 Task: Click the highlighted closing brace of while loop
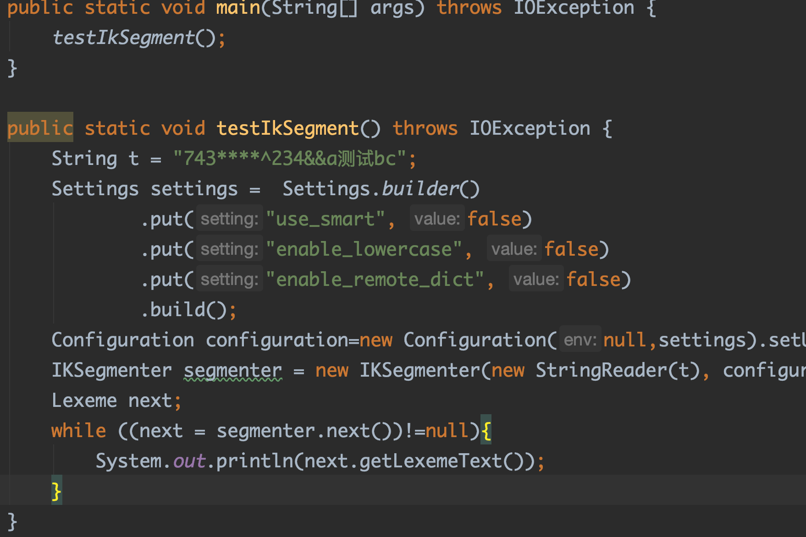[x=56, y=490]
